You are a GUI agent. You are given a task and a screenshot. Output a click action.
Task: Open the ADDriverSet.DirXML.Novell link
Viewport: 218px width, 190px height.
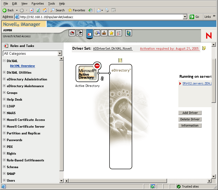(x=113, y=48)
